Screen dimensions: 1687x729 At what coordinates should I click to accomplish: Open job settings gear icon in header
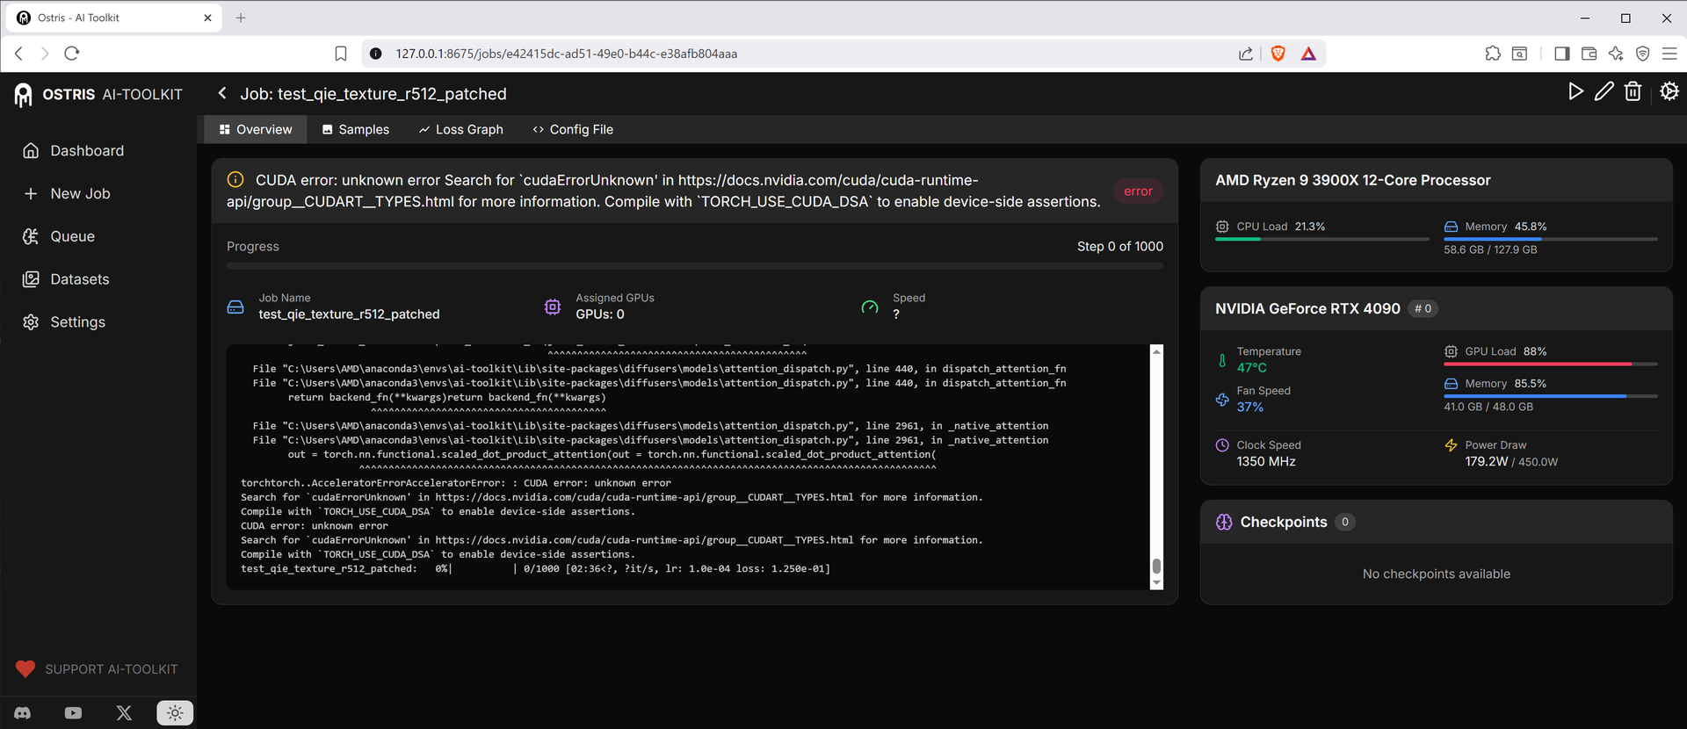[1669, 91]
